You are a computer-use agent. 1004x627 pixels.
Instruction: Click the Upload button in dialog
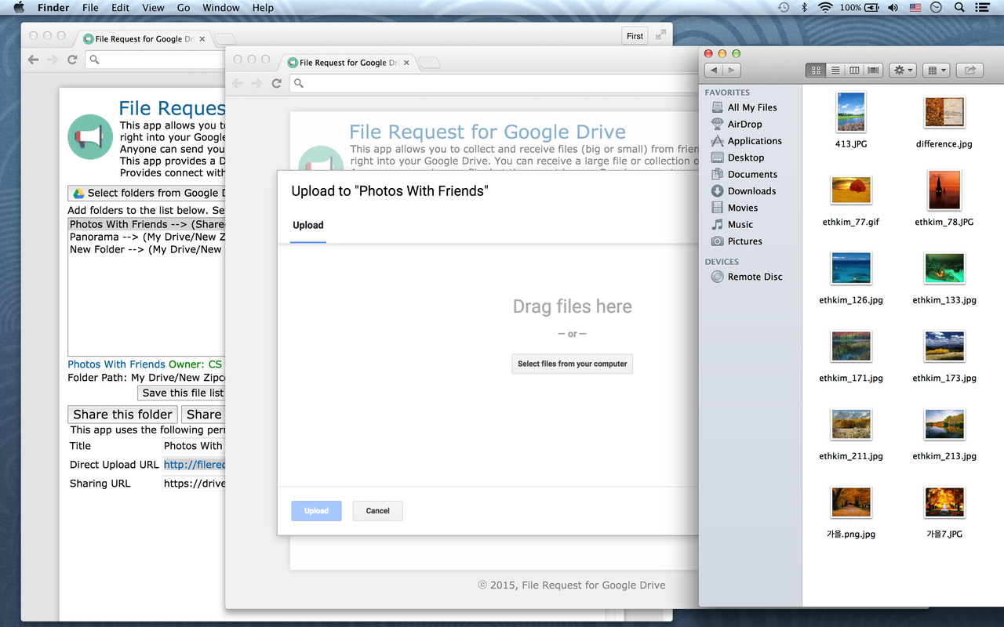pyautogui.click(x=316, y=511)
